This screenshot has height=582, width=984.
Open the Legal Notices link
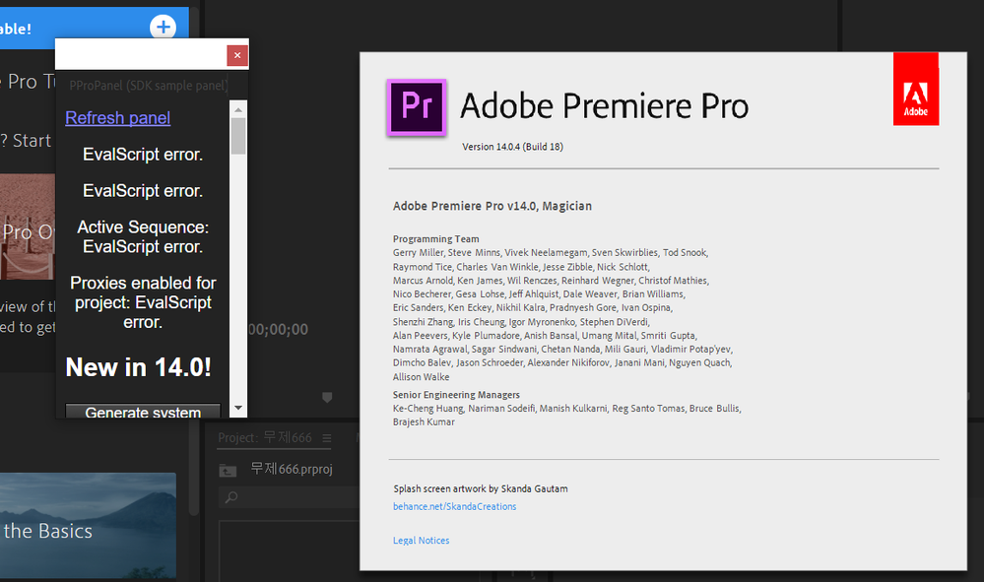tap(421, 540)
